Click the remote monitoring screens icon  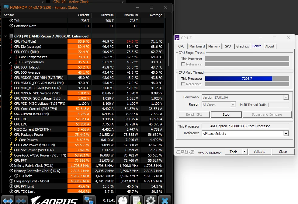(x=89, y=200)
